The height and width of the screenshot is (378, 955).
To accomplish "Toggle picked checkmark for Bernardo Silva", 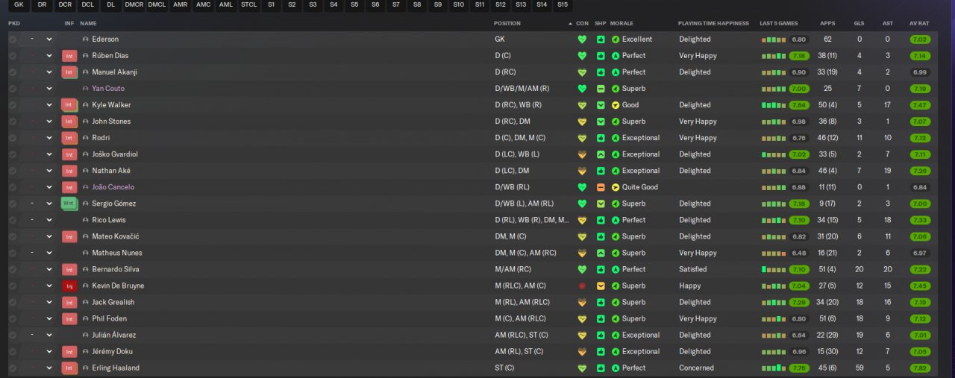I will pos(13,269).
